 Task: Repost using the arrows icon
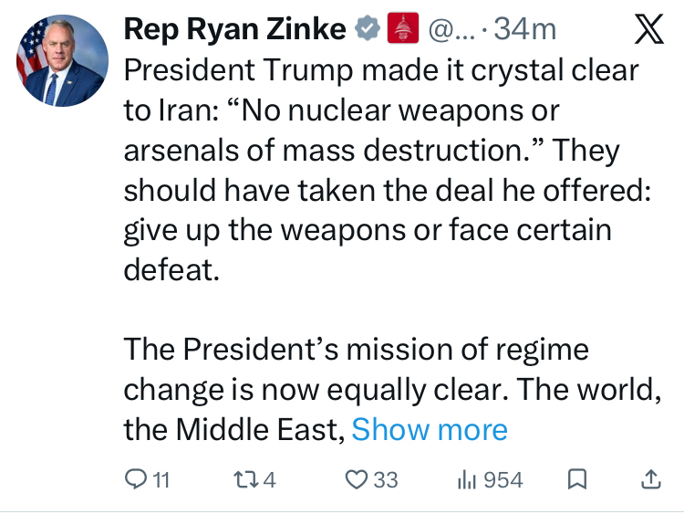click(x=245, y=479)
